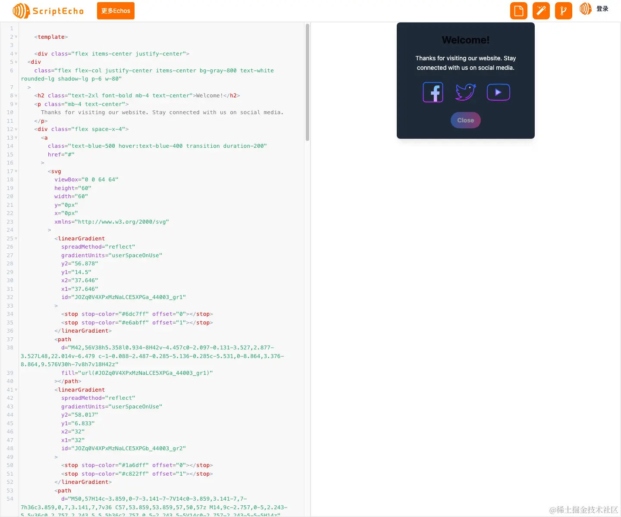This screenshot has width=621, height=517.
Task: Fold the h2 block at line 8
Action: (16, 95)
